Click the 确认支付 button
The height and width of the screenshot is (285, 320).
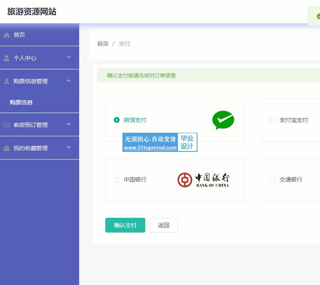pos(125,225)
